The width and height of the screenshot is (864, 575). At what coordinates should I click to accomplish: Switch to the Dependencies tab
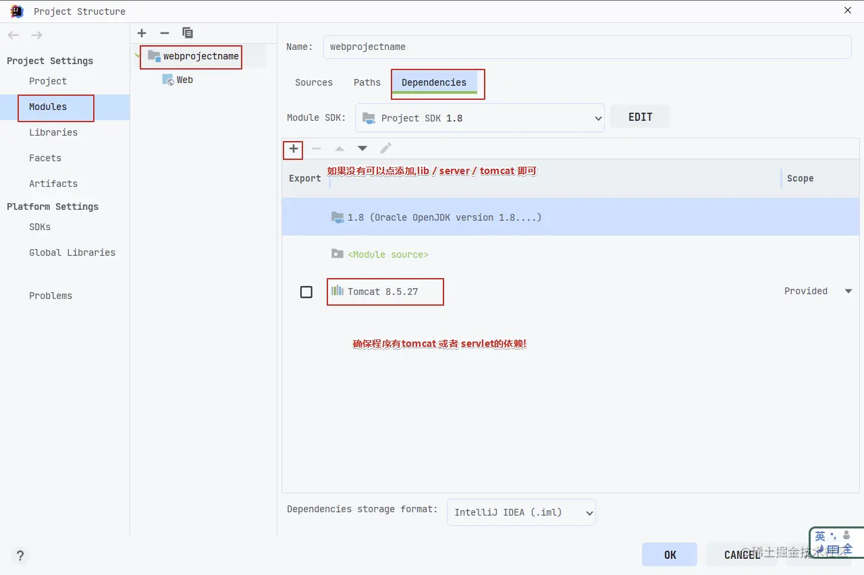coord(434,82)
